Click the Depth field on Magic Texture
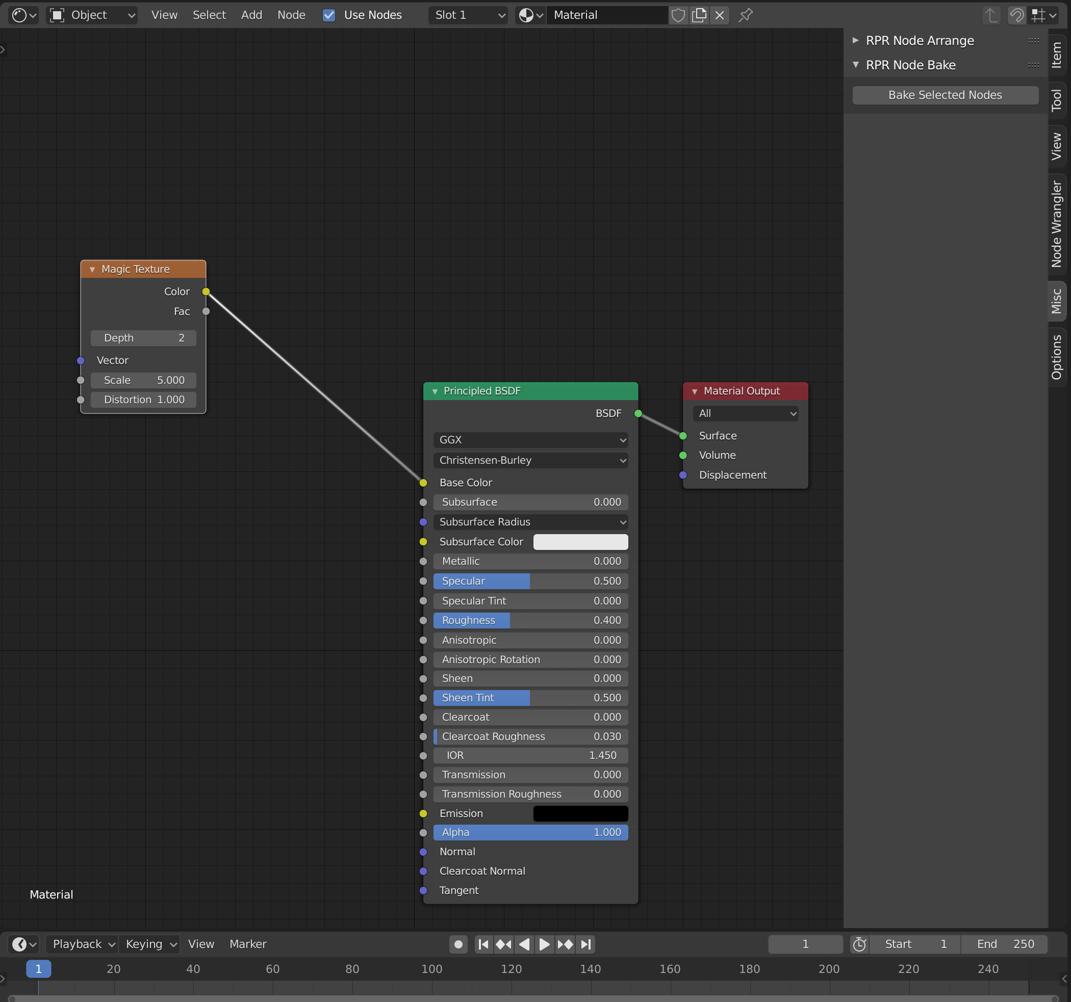1071x1002 pixels. pyautogui.click(x=143, y=338)
